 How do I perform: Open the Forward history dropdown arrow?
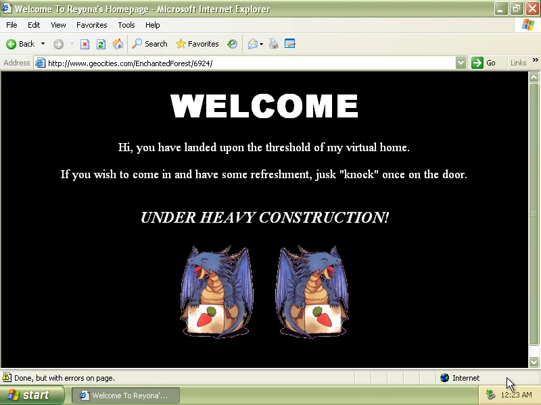72,44
